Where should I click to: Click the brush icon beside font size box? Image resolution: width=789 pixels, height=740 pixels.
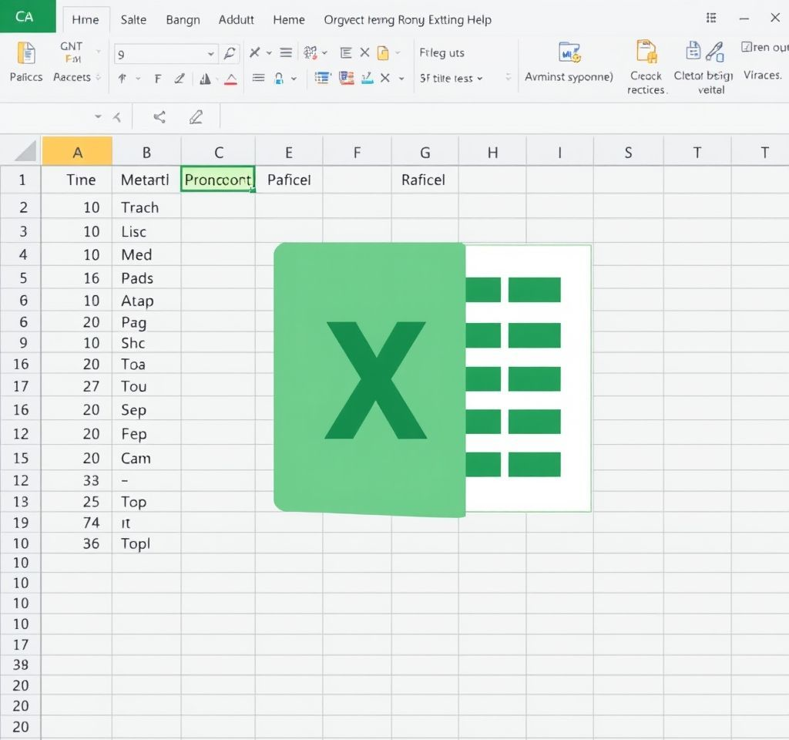click(230, 52)
